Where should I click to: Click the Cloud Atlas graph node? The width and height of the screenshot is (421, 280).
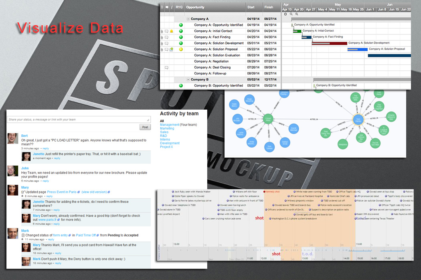(268, 118)
